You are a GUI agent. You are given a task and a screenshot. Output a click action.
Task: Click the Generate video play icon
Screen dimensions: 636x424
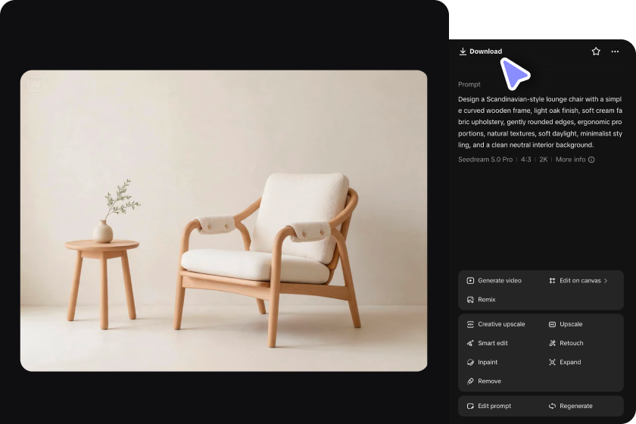[x=470, y=280]
